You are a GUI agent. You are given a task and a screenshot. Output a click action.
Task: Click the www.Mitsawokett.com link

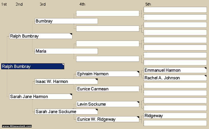[x=17, y=126]
